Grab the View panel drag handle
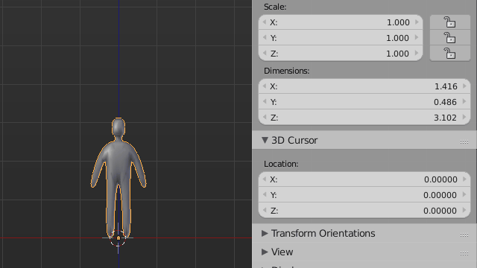This screenshot has height=268, width=477. click(x=464, y=253)
